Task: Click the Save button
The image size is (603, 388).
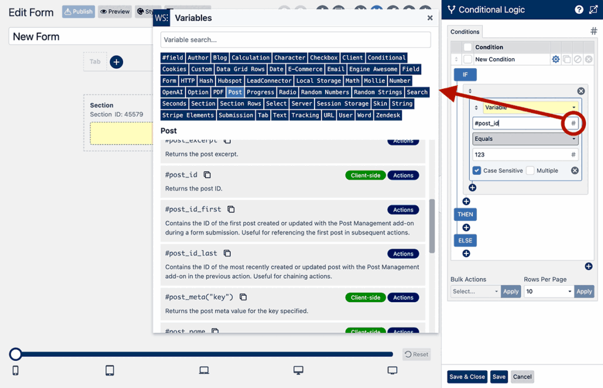Action: pos(499,377)
